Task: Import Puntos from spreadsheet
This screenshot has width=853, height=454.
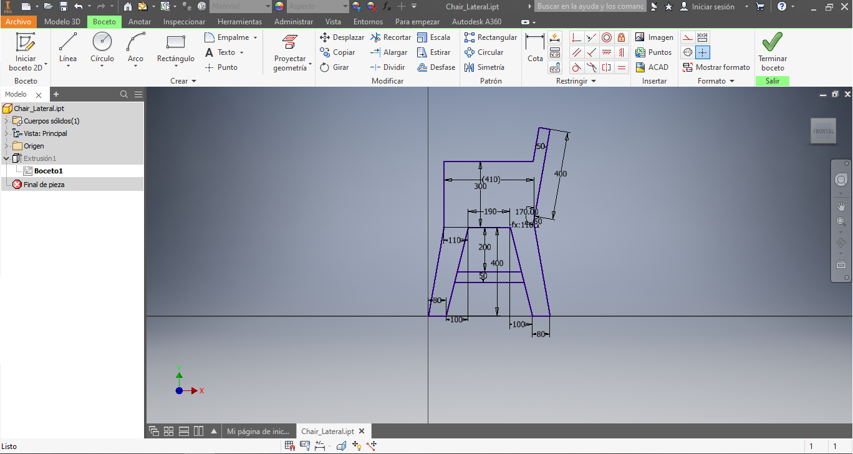Action: (653, 52)
